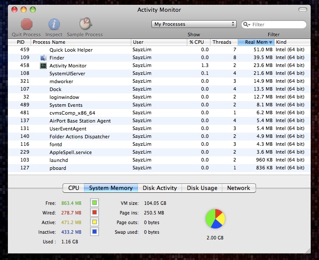Select the Finder icon in process list

[x=43, y=58]
